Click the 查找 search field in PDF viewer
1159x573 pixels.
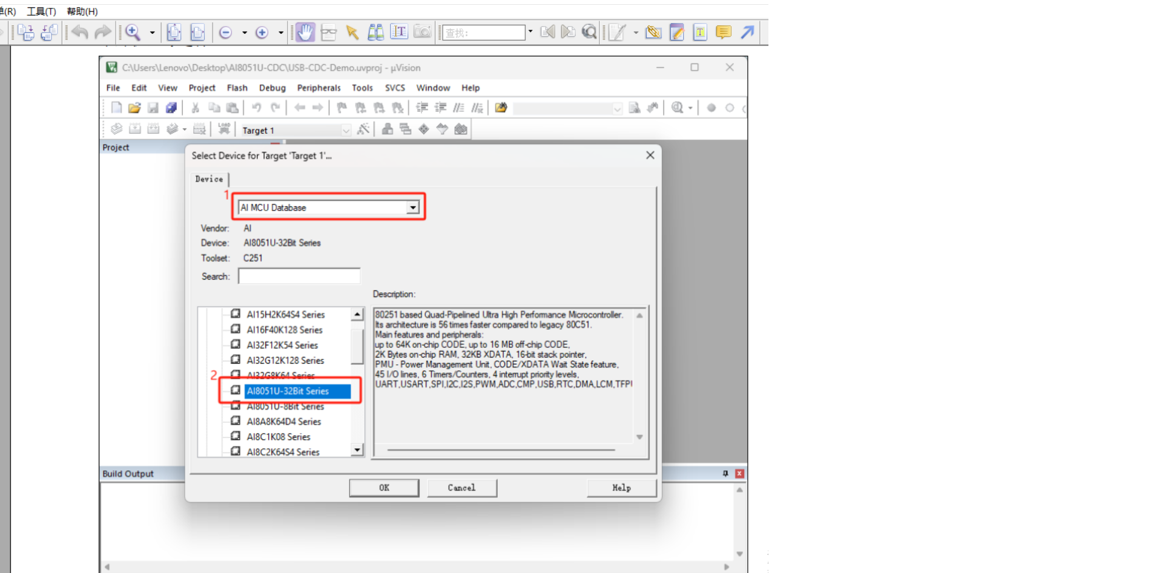[484, 33]
